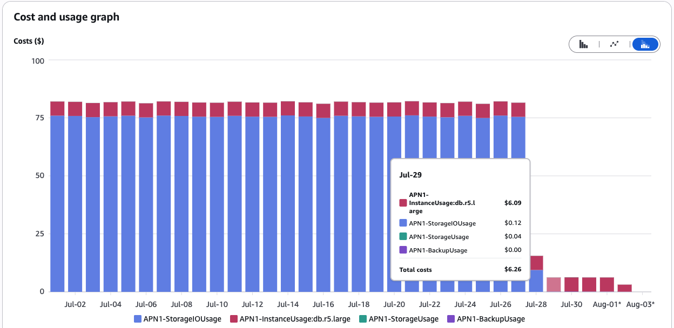Click the APN1-StorageUsage legend label below the chart
Image resolution: width=674 pixels, height=328 pixels.
click(403, 319)
